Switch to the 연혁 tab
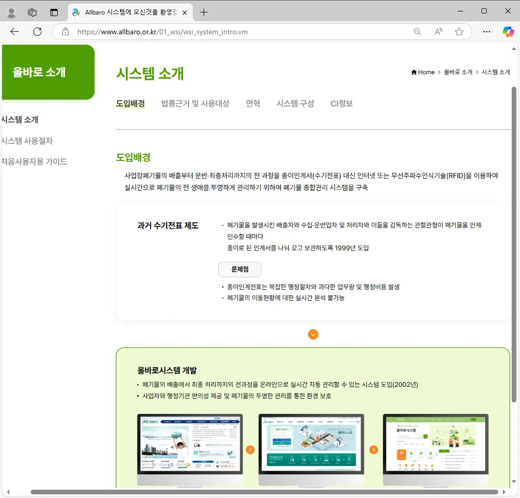Viewport: 520px width, 498px height. (x=253, y=103)
